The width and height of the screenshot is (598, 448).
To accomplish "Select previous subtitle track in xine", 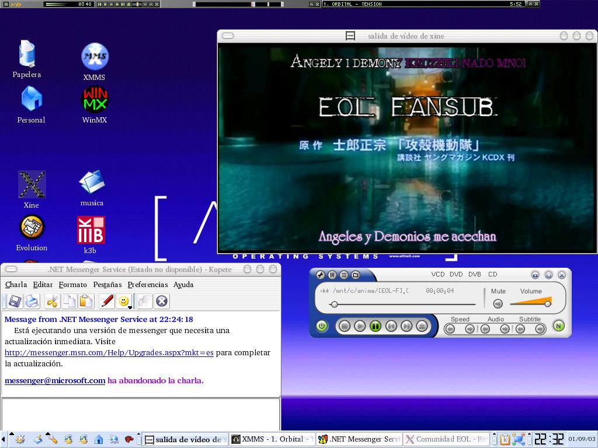I will [520, 329].
